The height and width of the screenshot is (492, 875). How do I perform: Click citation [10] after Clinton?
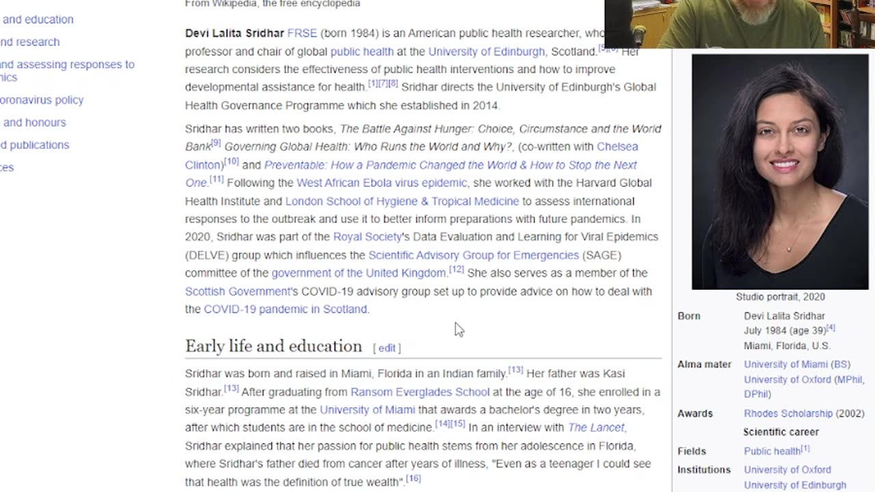232,162
